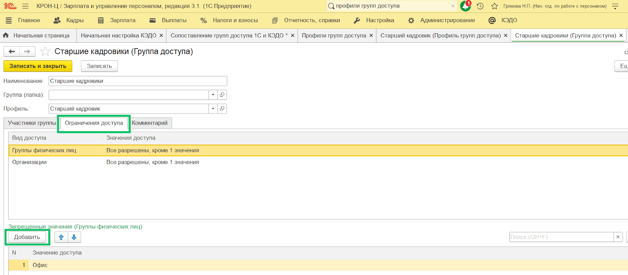Click the favorites star in title bar

(x=495, y=6)
